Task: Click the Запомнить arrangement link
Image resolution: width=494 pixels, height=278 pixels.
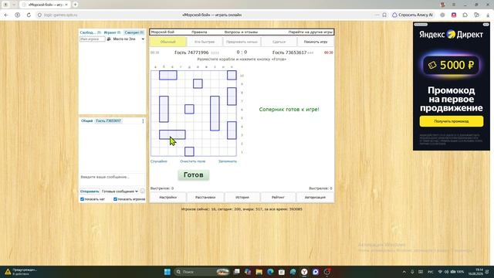Action: tap(228, 161)
